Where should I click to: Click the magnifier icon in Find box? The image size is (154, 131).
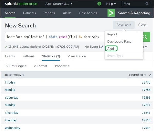point(147,4)
